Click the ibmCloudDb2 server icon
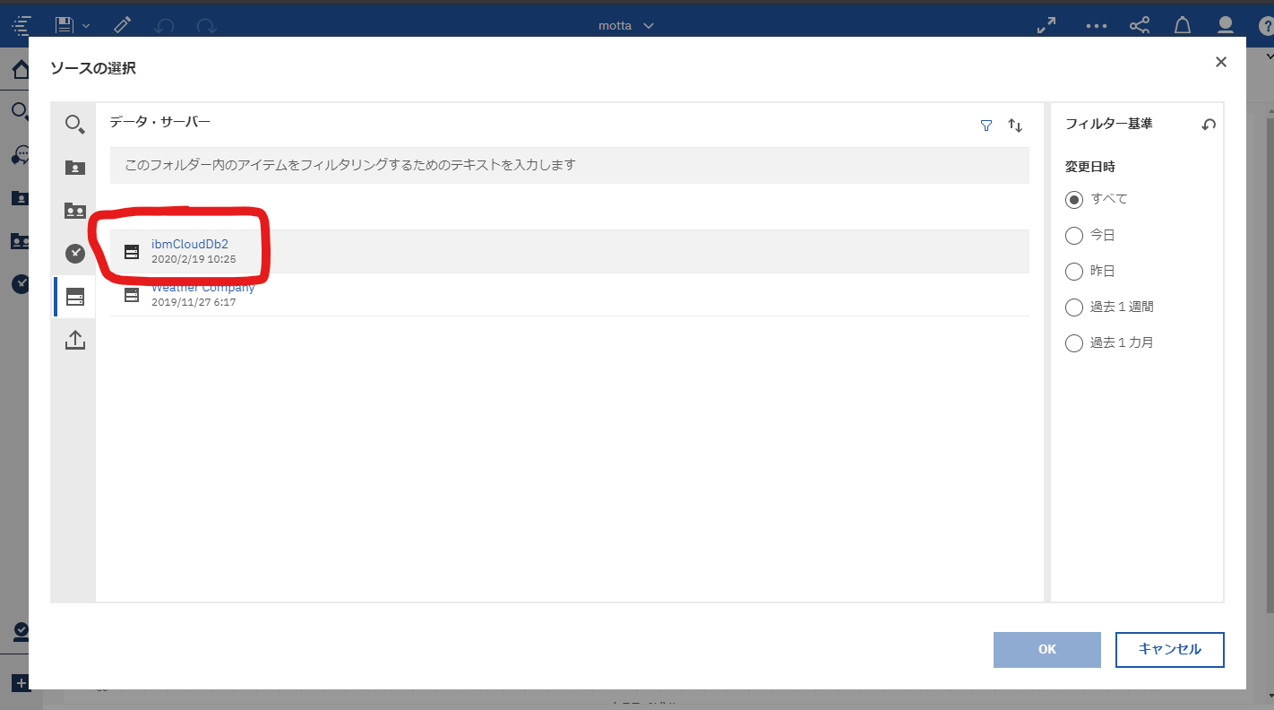1274x710 pixels. [x=132, y=252]
